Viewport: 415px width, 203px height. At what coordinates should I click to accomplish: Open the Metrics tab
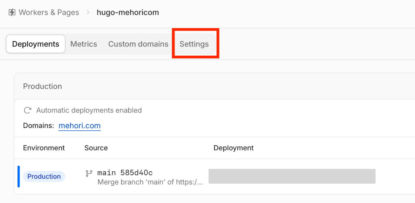pyautogui.click(x=84, y=44)
